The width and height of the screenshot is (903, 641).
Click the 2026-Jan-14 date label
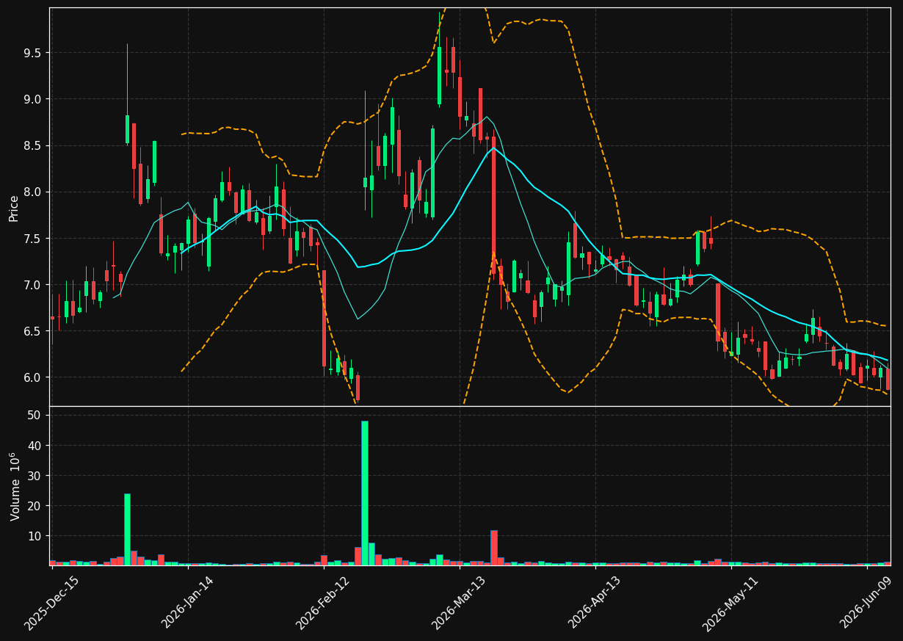187,604
